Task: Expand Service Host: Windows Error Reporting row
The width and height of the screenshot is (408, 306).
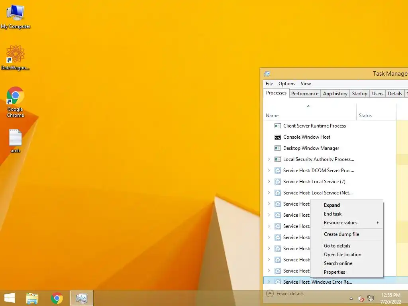Action: [269, 282]
